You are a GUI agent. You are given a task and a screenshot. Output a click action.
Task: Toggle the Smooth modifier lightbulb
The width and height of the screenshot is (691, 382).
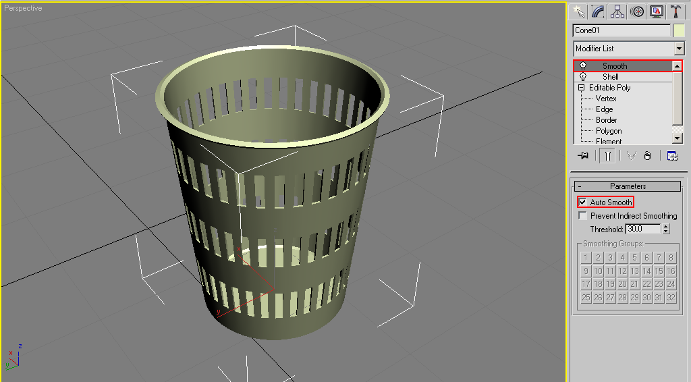point(583,66)
